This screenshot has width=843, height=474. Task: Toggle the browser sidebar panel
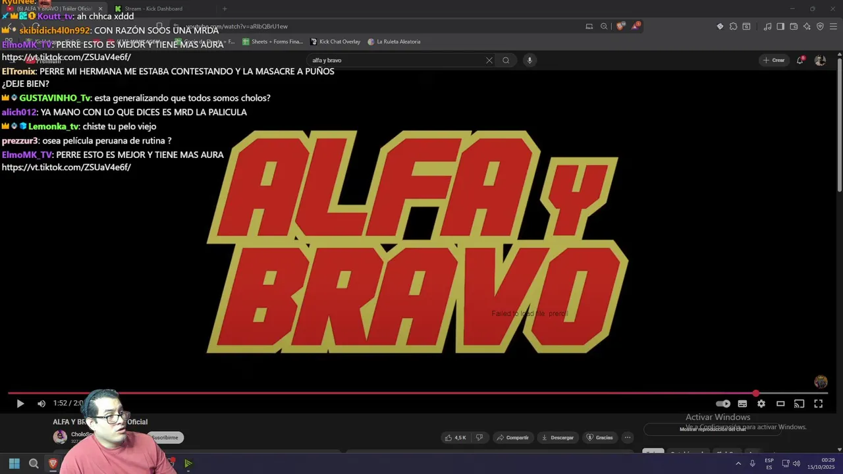click(780, 26)
